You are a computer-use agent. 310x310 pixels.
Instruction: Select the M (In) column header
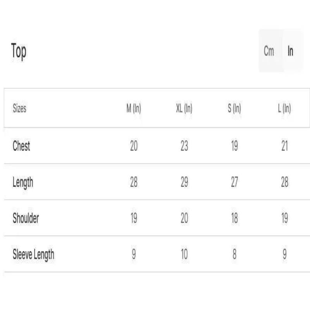tap(134, 108)
